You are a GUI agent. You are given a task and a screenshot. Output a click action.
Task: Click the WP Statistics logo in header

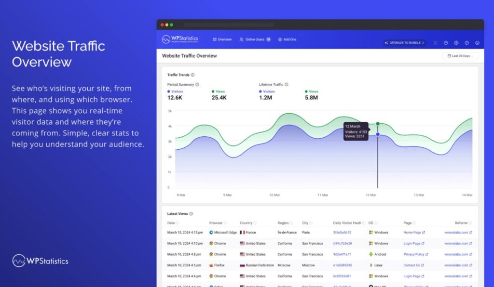(x=180, y=39)
